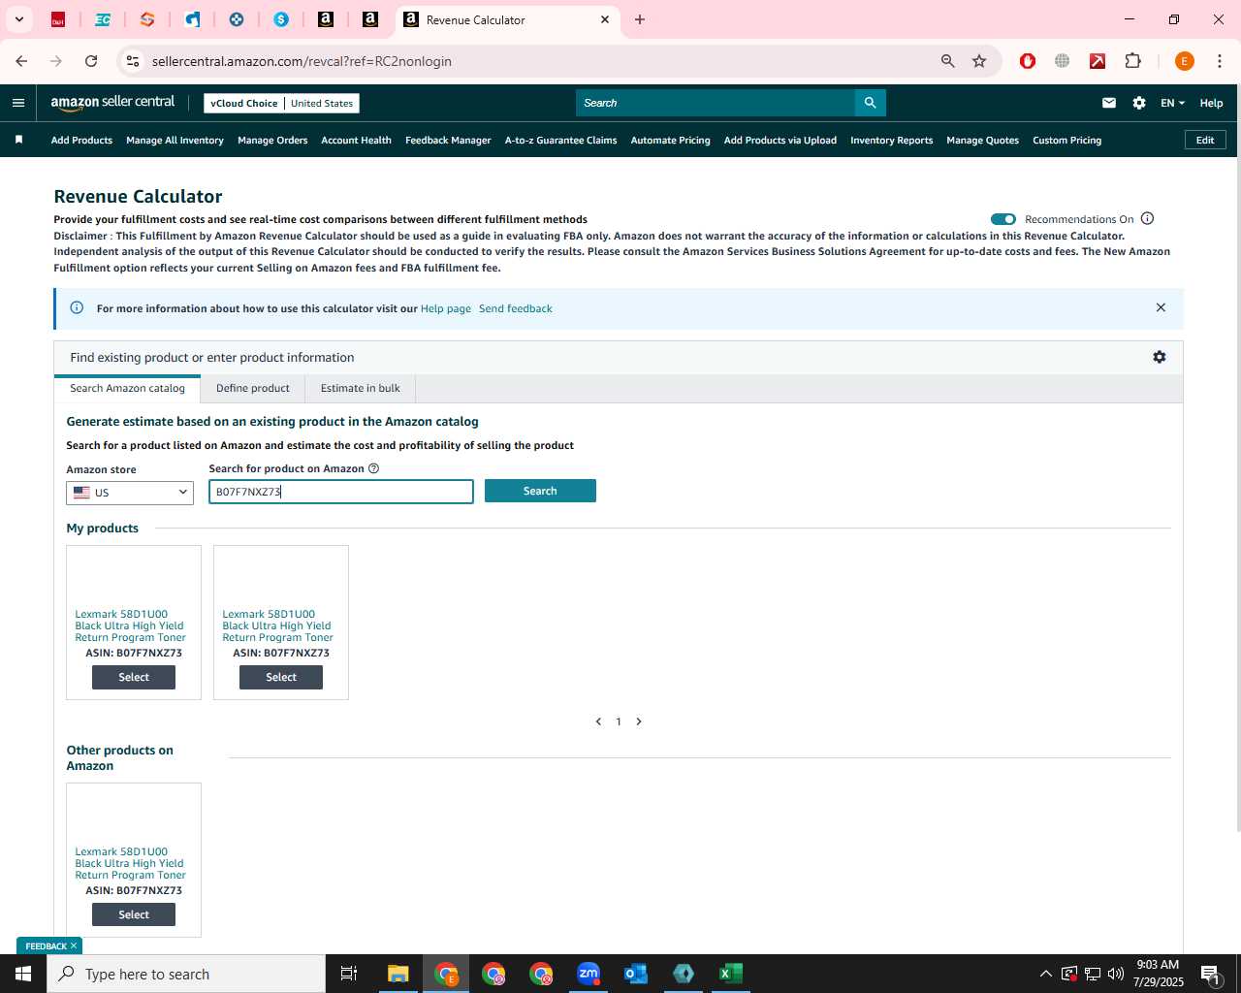Click the Seller Central header search field
The height and width of the screenshot is (993, 1241).
pos(716,103)
